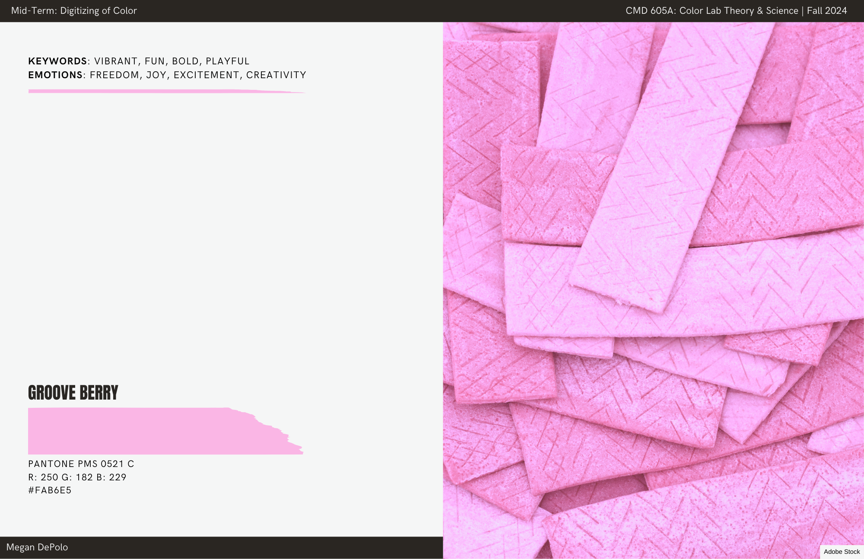Select the pink chewing gum photo

click(x=653, y=290)
